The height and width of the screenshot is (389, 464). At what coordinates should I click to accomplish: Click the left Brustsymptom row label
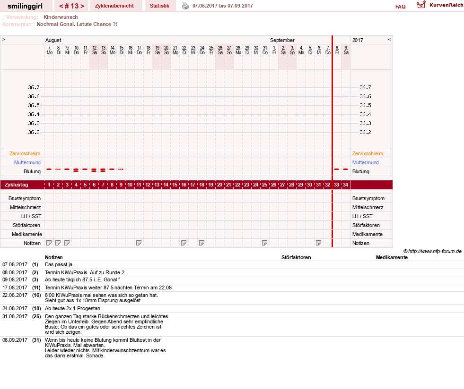coord(25,198)
